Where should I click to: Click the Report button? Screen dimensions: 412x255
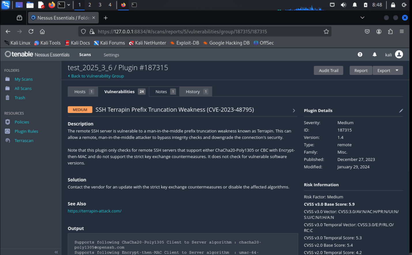361,71
